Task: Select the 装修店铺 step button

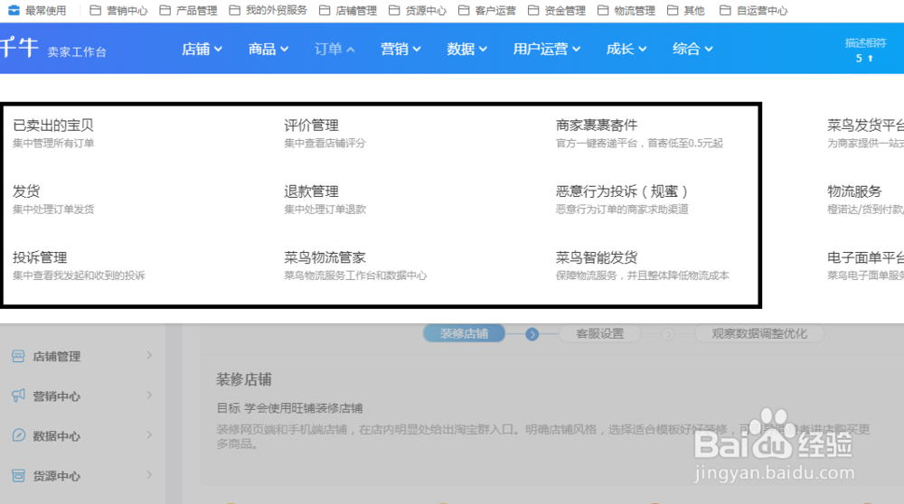Action: coord(464,333)
